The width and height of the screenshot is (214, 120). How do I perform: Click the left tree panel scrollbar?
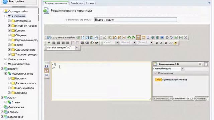pyautogui.click(x=38, y=14)
